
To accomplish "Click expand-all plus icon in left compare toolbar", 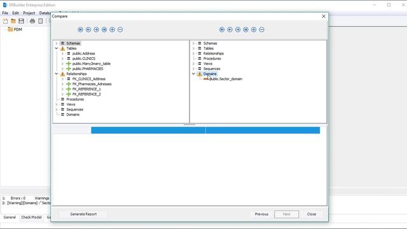I will (x=112, y=30).
